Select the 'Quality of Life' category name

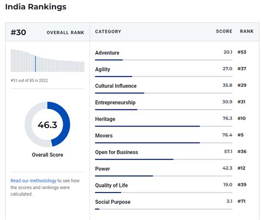[111, 185]
